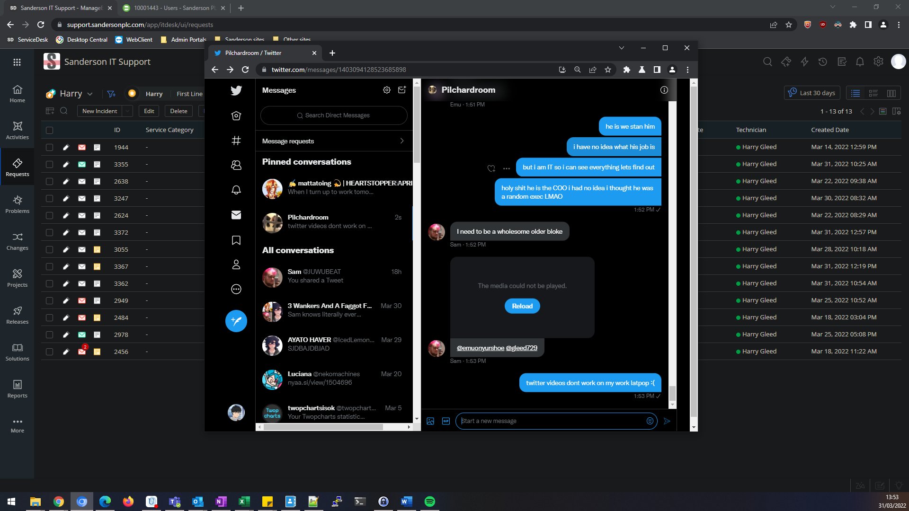
Task: Expand the Harry view dropdown
Action: [90, 94]
